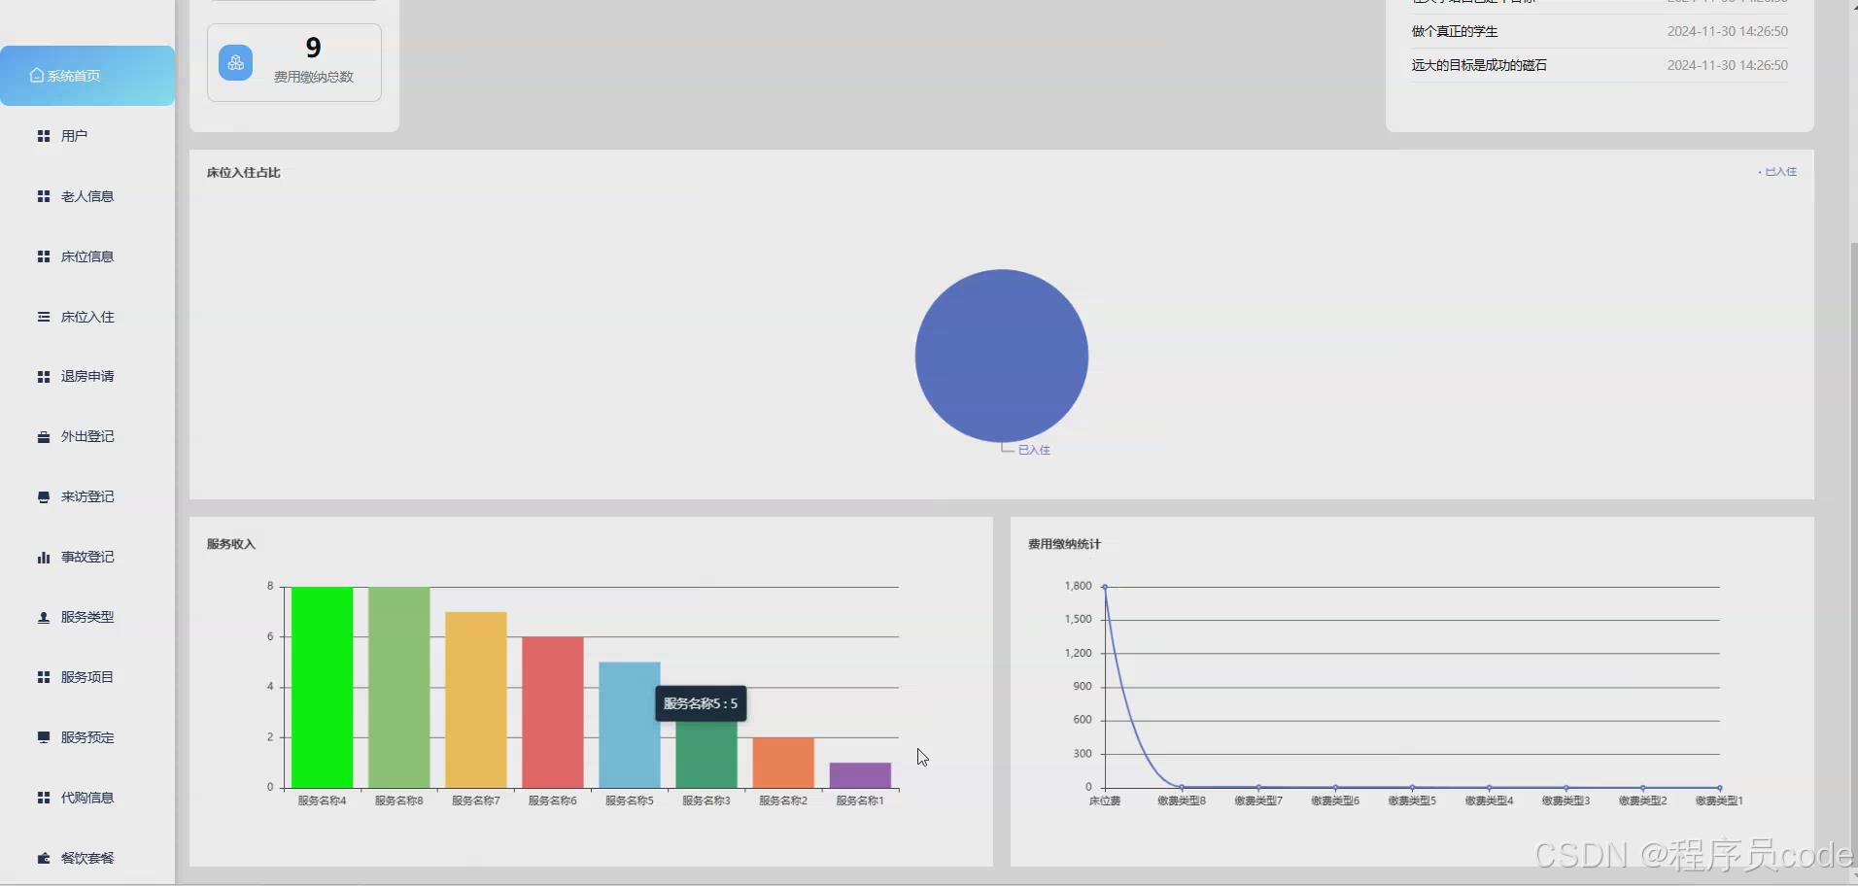Screen dimensions: 1858x886
Task: Click the 费用缴纳总数 count of 9
Action: pos(313,48)
